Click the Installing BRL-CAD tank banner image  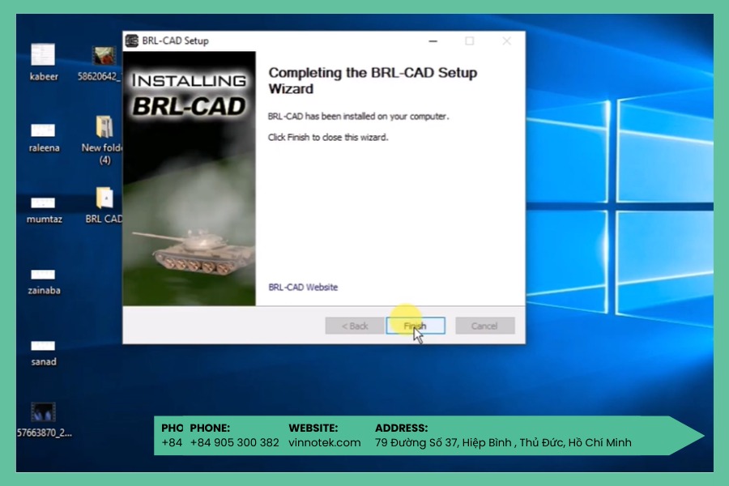click(x=190, y=178)
